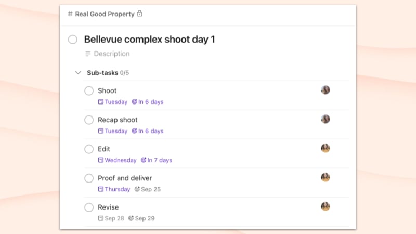Mark the Revise sub-task complete

point(89,207)
